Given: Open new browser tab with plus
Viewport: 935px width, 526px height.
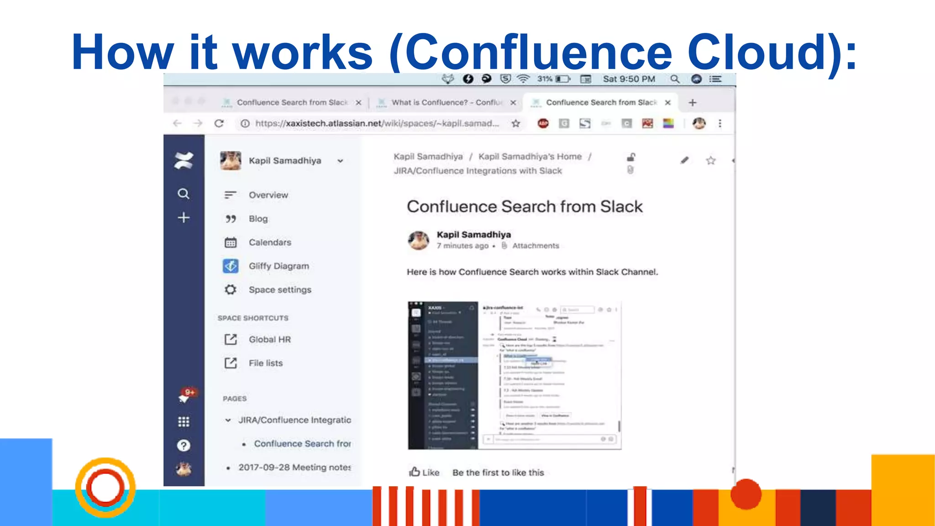Looking at the screenshot, I should click(693, 103).
